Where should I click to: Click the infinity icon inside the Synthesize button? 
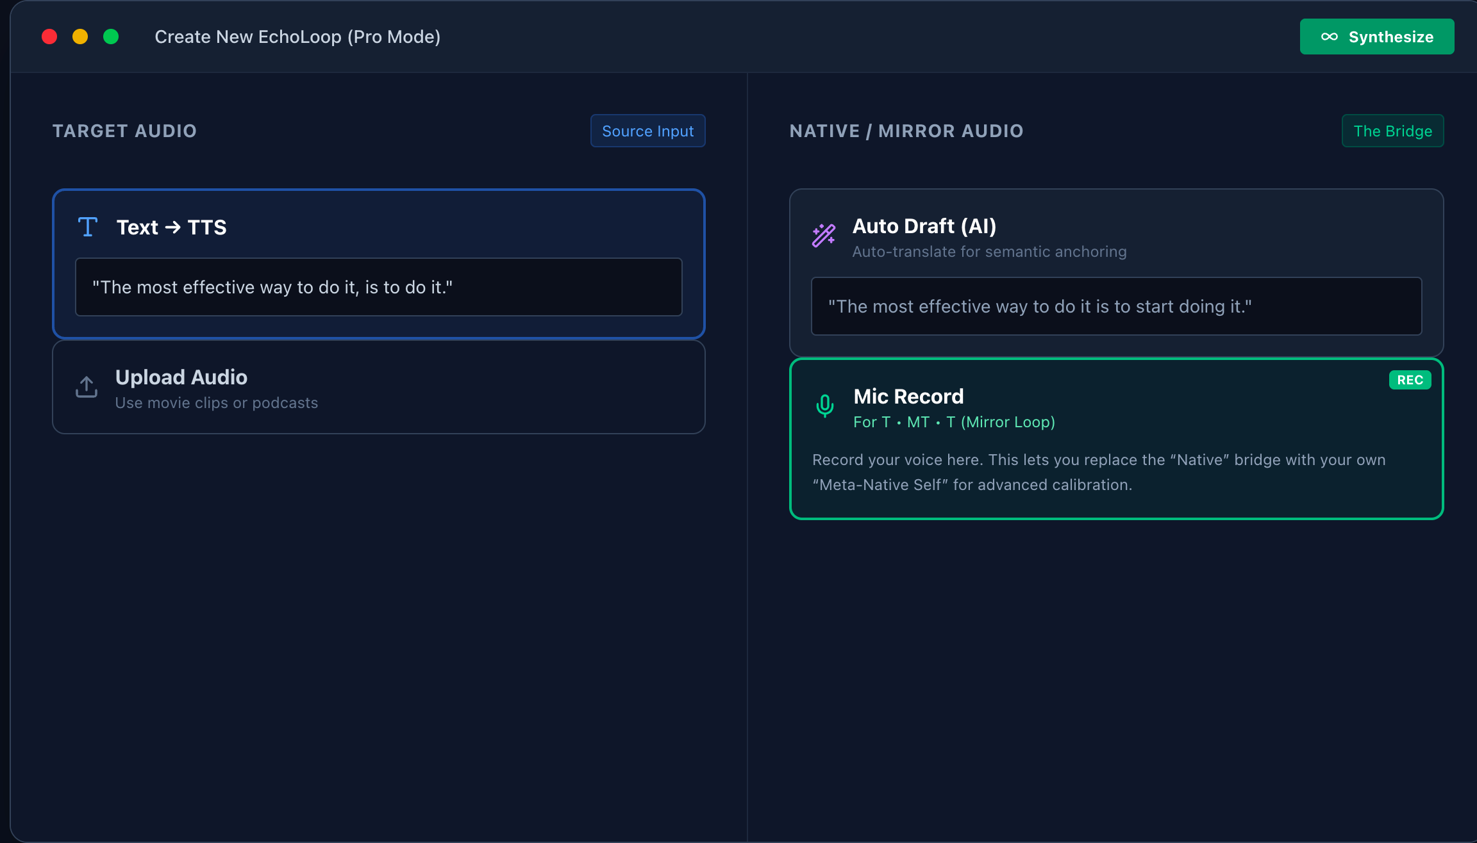click(1330, 37)
